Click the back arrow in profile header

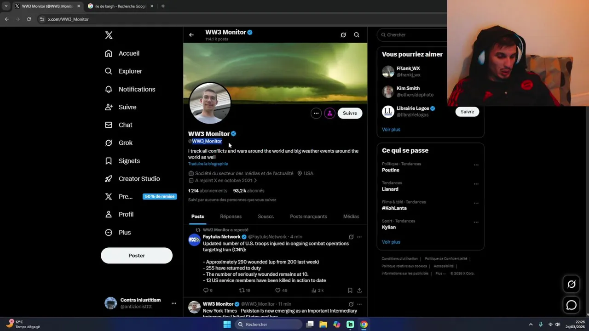[191, 35]
